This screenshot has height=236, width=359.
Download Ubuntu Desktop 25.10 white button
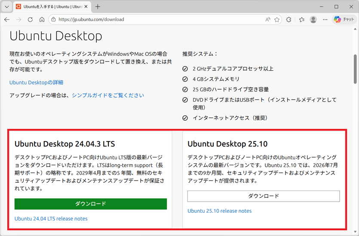264,196
